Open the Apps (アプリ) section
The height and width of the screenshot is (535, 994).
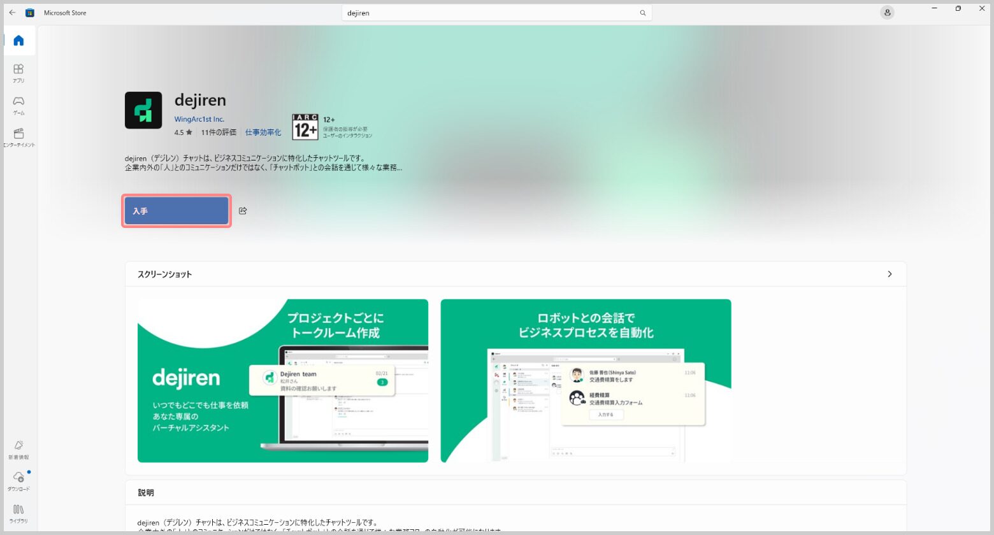tap(18, 73)
